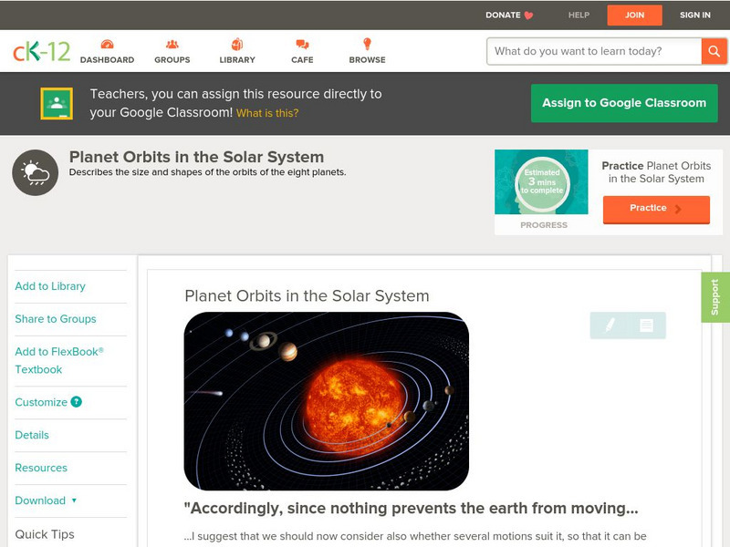Image resolution: width=730 pixels, height=547 pixels.
Task: Open the Browse lightbulb icon
Action: pos(367,46)
